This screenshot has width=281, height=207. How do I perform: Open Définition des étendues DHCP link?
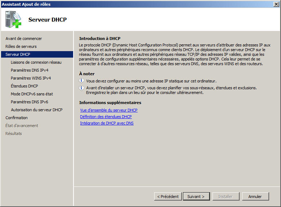(x=106, y=117)
